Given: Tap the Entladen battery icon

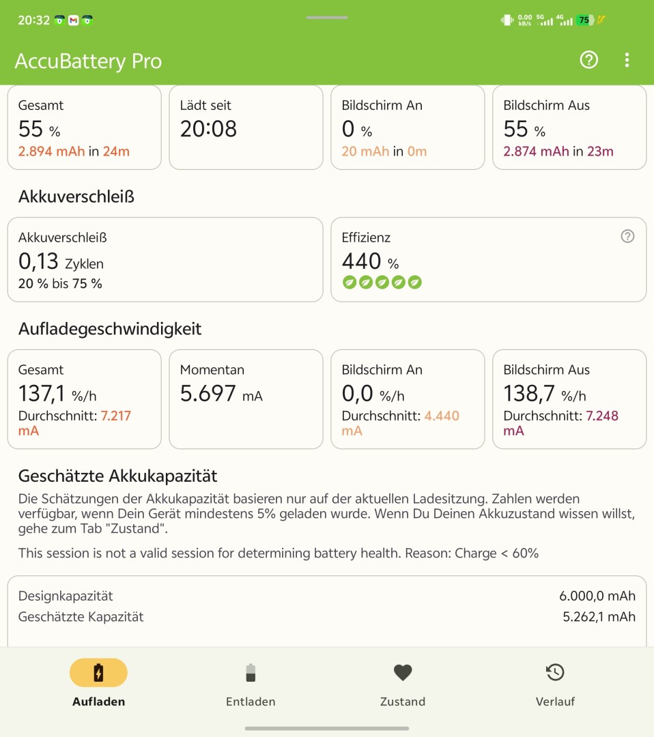Looking at the screenshot, I should pos(251,673).
